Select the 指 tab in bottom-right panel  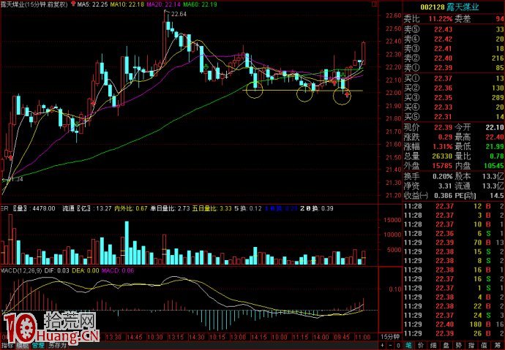click(471, 346)
